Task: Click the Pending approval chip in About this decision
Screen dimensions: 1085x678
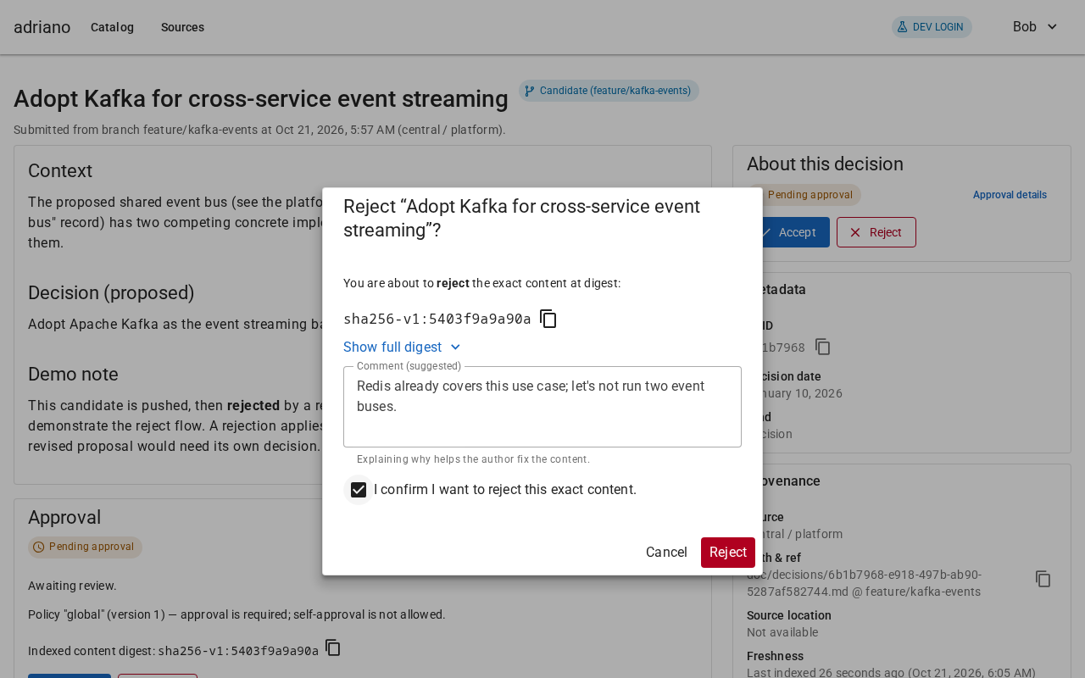Action: click(x=804, y=195)
